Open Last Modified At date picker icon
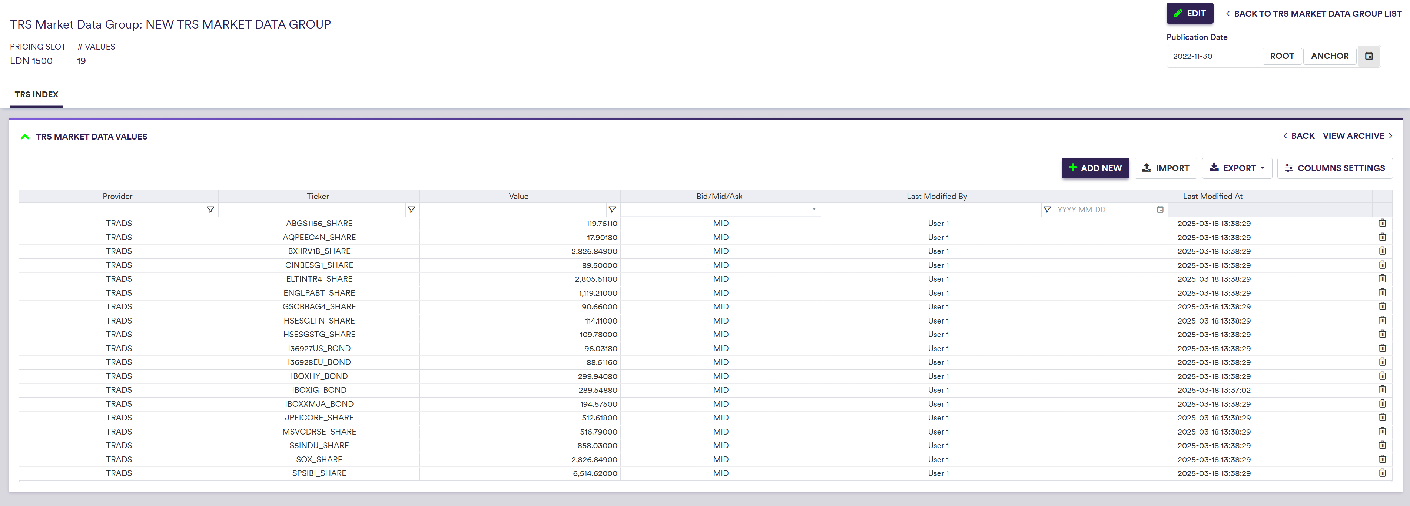This screenshot has width=1410, height=506. tap(1160, 210)
